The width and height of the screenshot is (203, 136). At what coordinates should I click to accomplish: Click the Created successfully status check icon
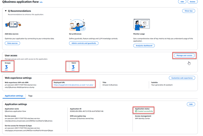[x=136, y=111]
